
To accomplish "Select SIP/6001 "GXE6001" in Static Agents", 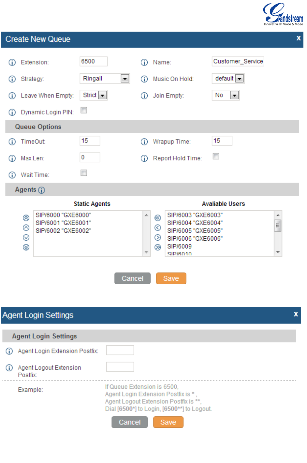I will point(63,223).
